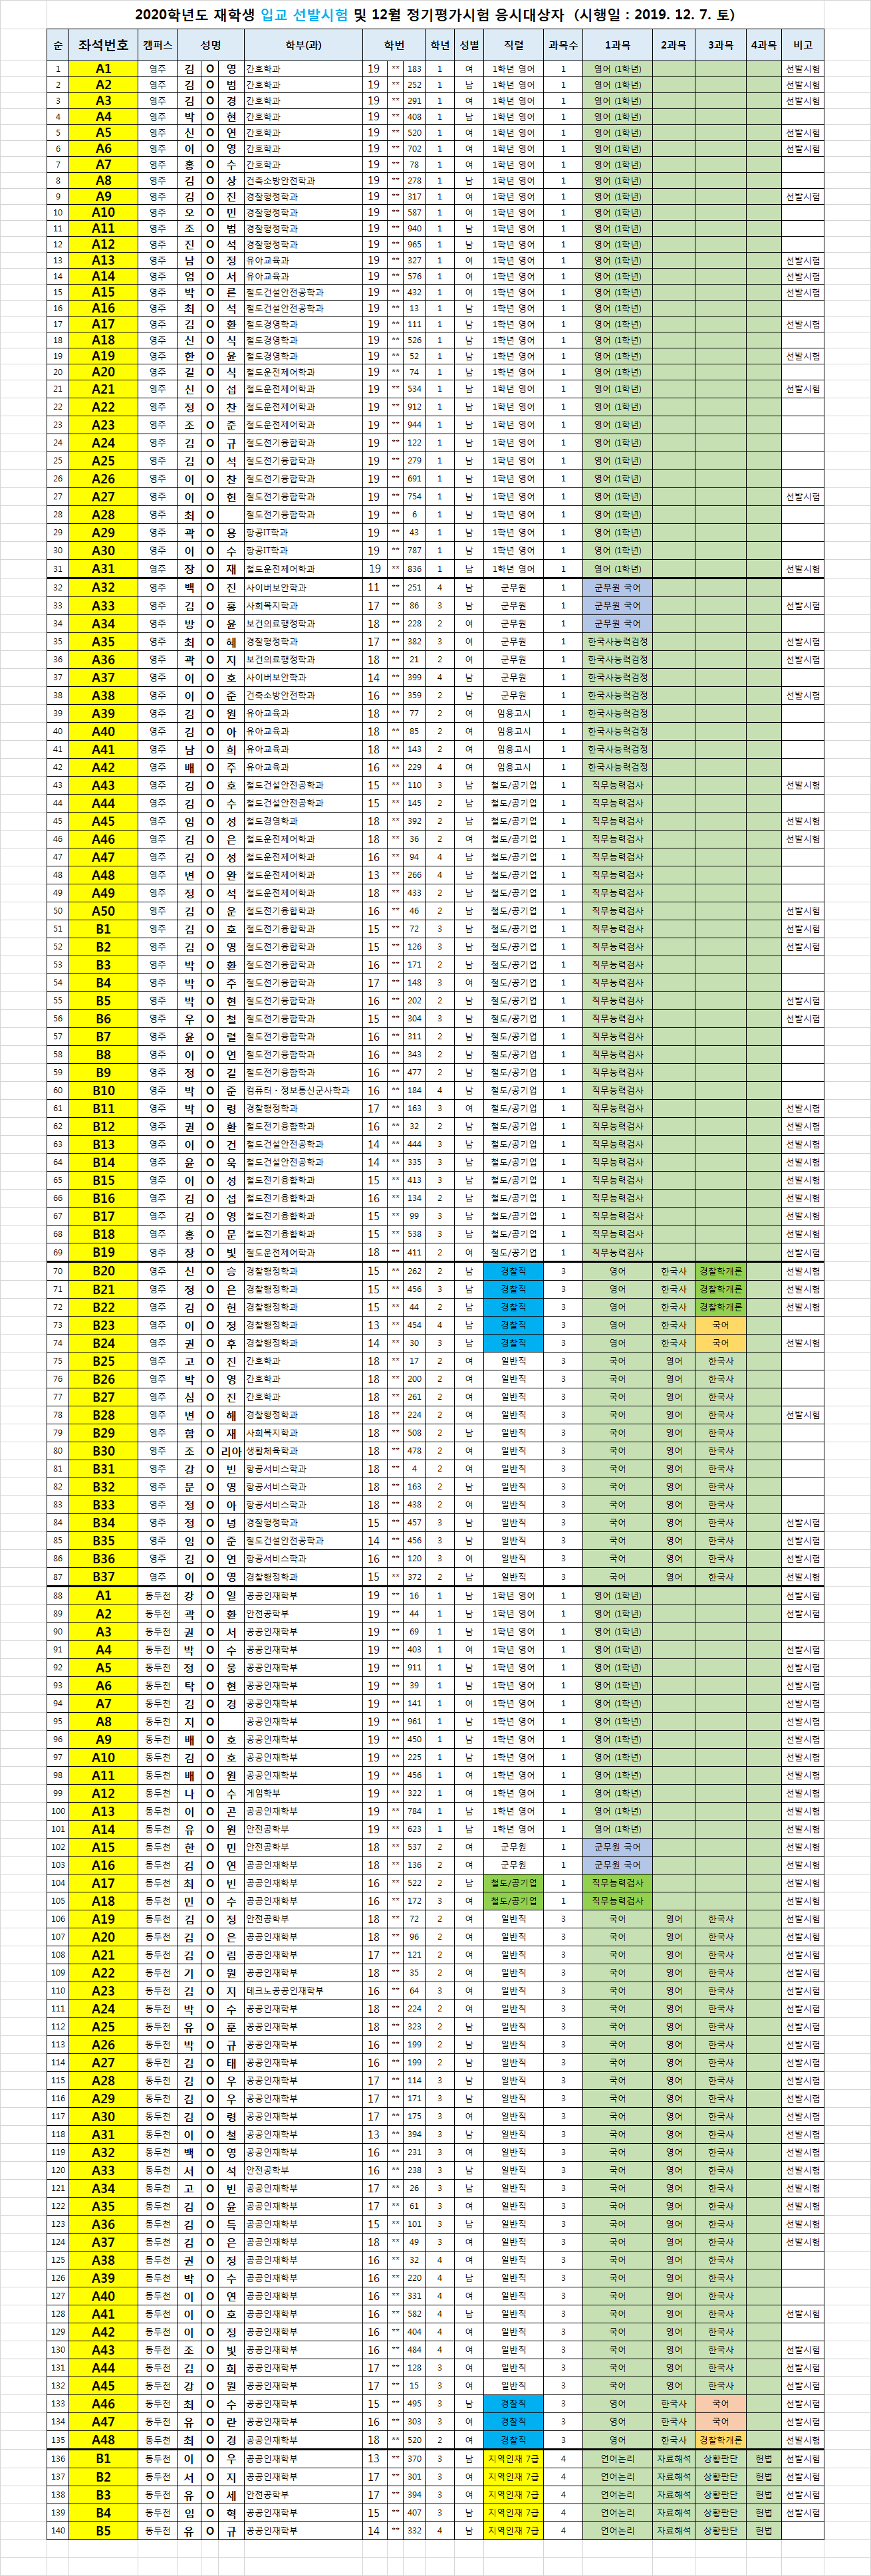Select the 좌석번호 column header
This screenshot has width=871, height=2576.
tap(103, 45)
